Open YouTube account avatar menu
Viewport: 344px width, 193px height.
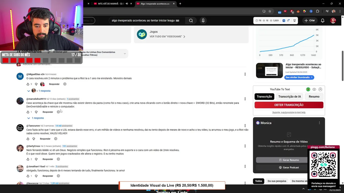click(x=333, y=21)
